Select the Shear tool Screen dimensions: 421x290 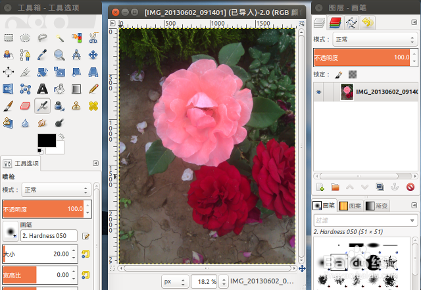pos(76,72)
